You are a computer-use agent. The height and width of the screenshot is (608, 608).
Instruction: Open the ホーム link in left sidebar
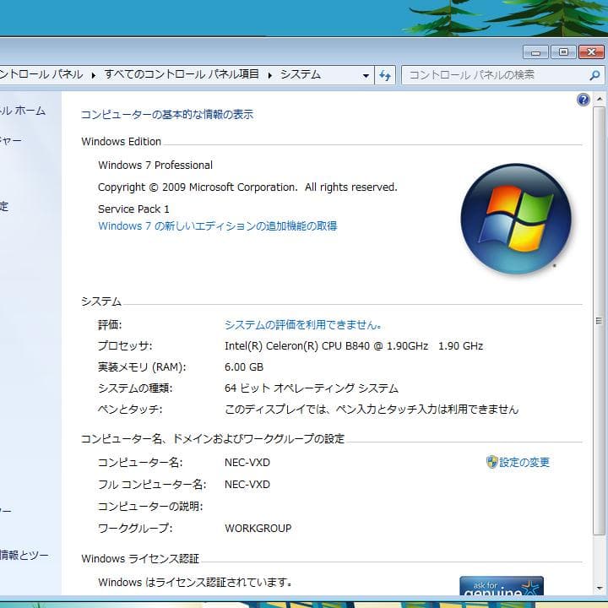pyautogui.click(x=23, y=111)
